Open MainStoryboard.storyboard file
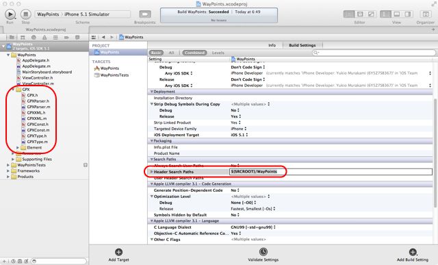438x265 pixels. point(47,72)
